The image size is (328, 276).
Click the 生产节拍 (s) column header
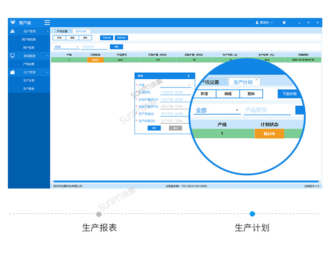pos(230,55)
